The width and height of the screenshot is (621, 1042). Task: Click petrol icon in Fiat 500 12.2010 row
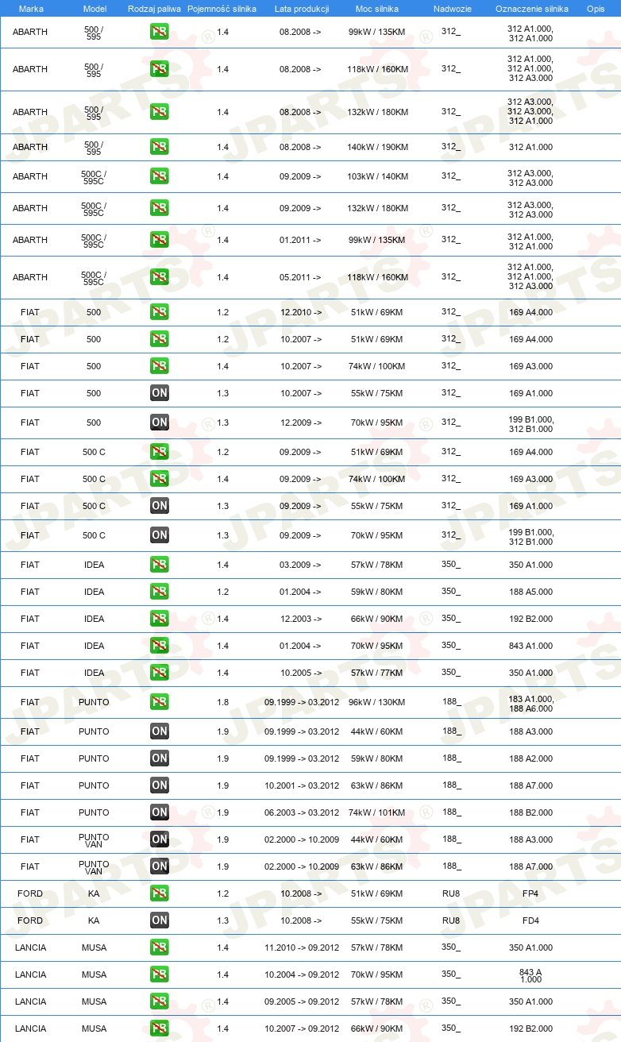(x=160, y=312)
